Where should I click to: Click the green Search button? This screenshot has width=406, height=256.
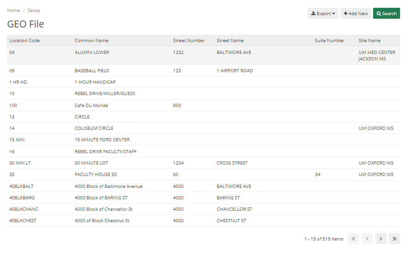point(386,13)
